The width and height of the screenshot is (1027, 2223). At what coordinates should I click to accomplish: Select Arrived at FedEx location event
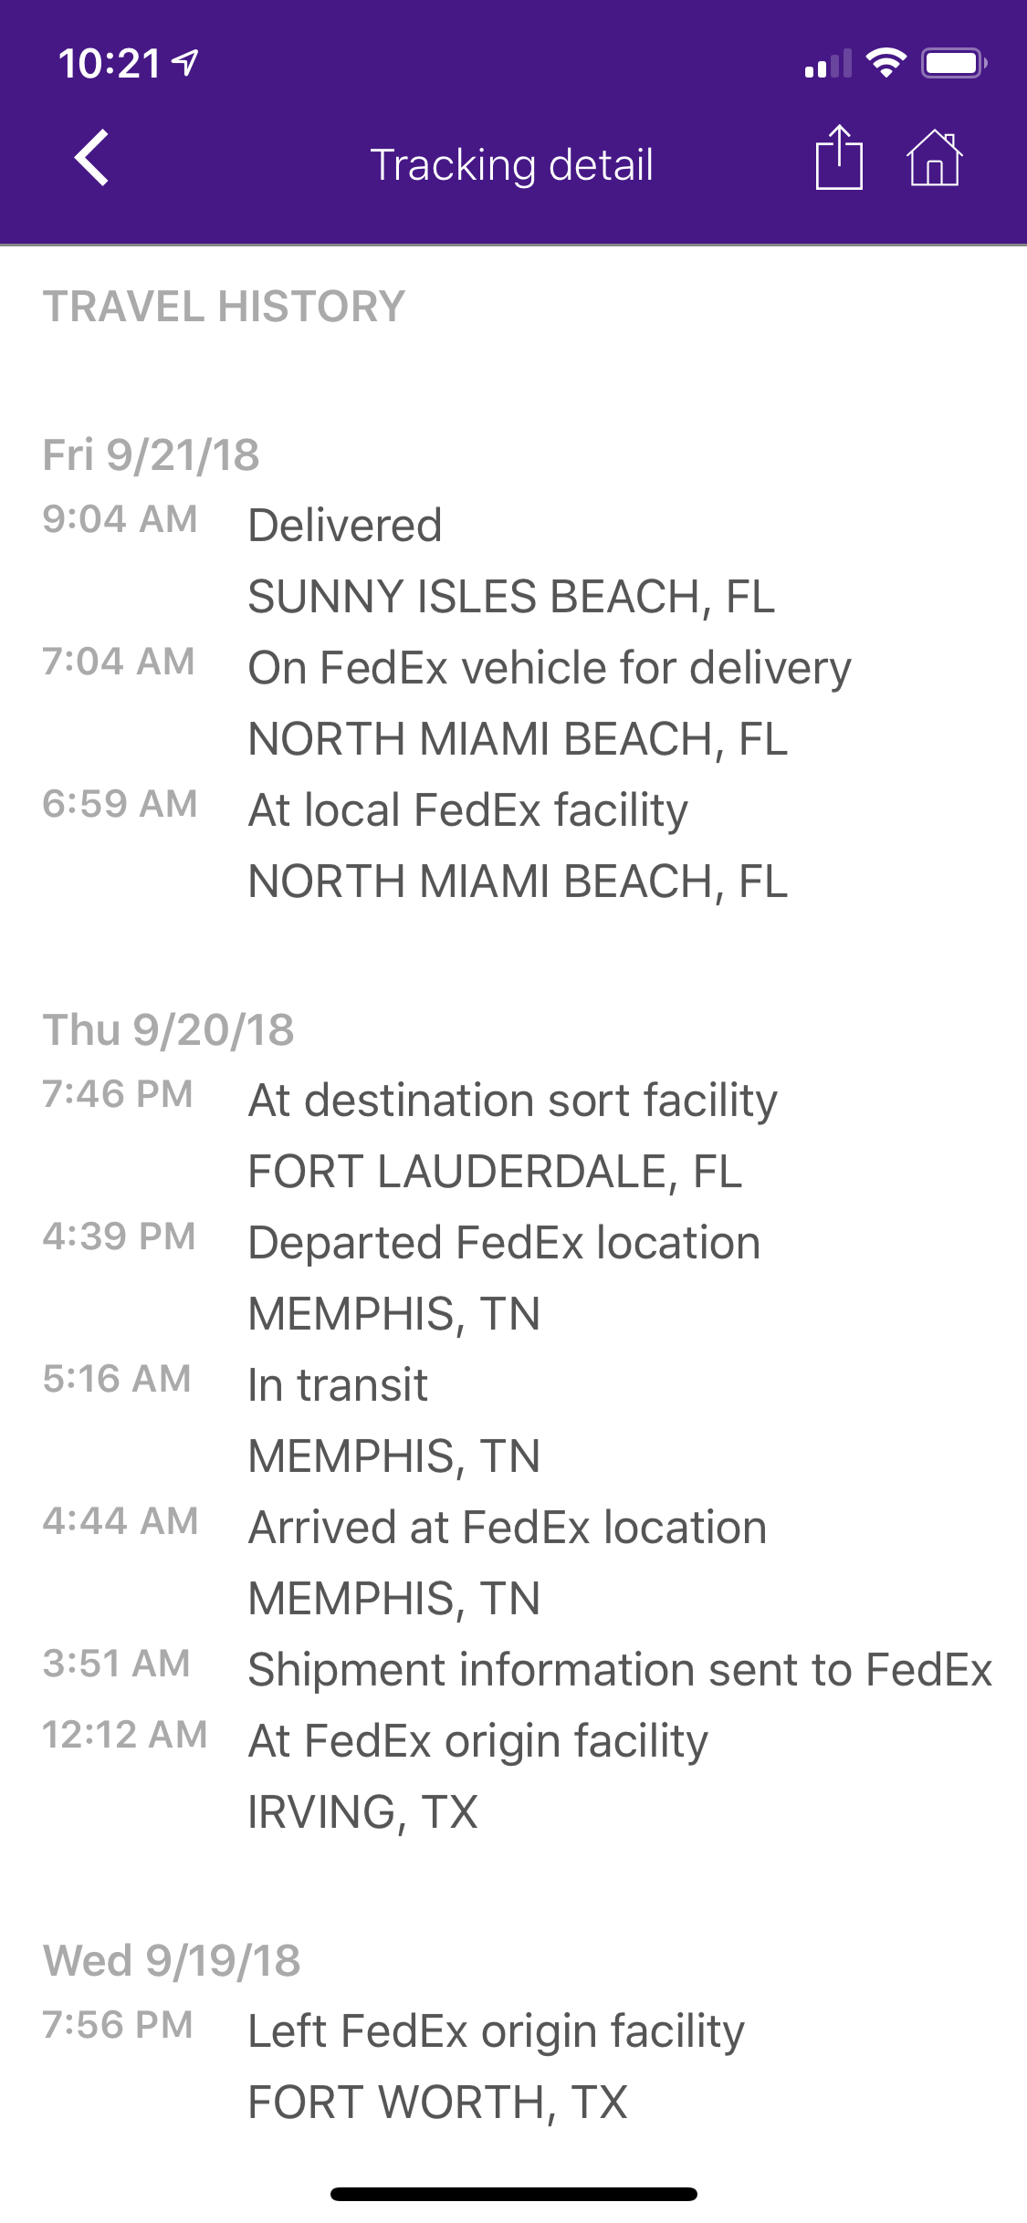coord(513,1562)
